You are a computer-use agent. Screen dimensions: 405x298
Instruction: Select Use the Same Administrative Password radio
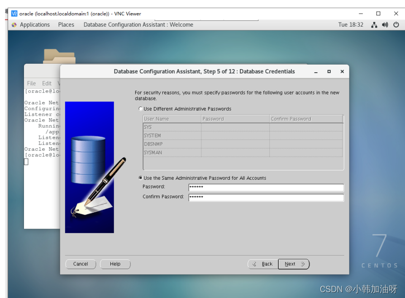[x=141, y=177]
